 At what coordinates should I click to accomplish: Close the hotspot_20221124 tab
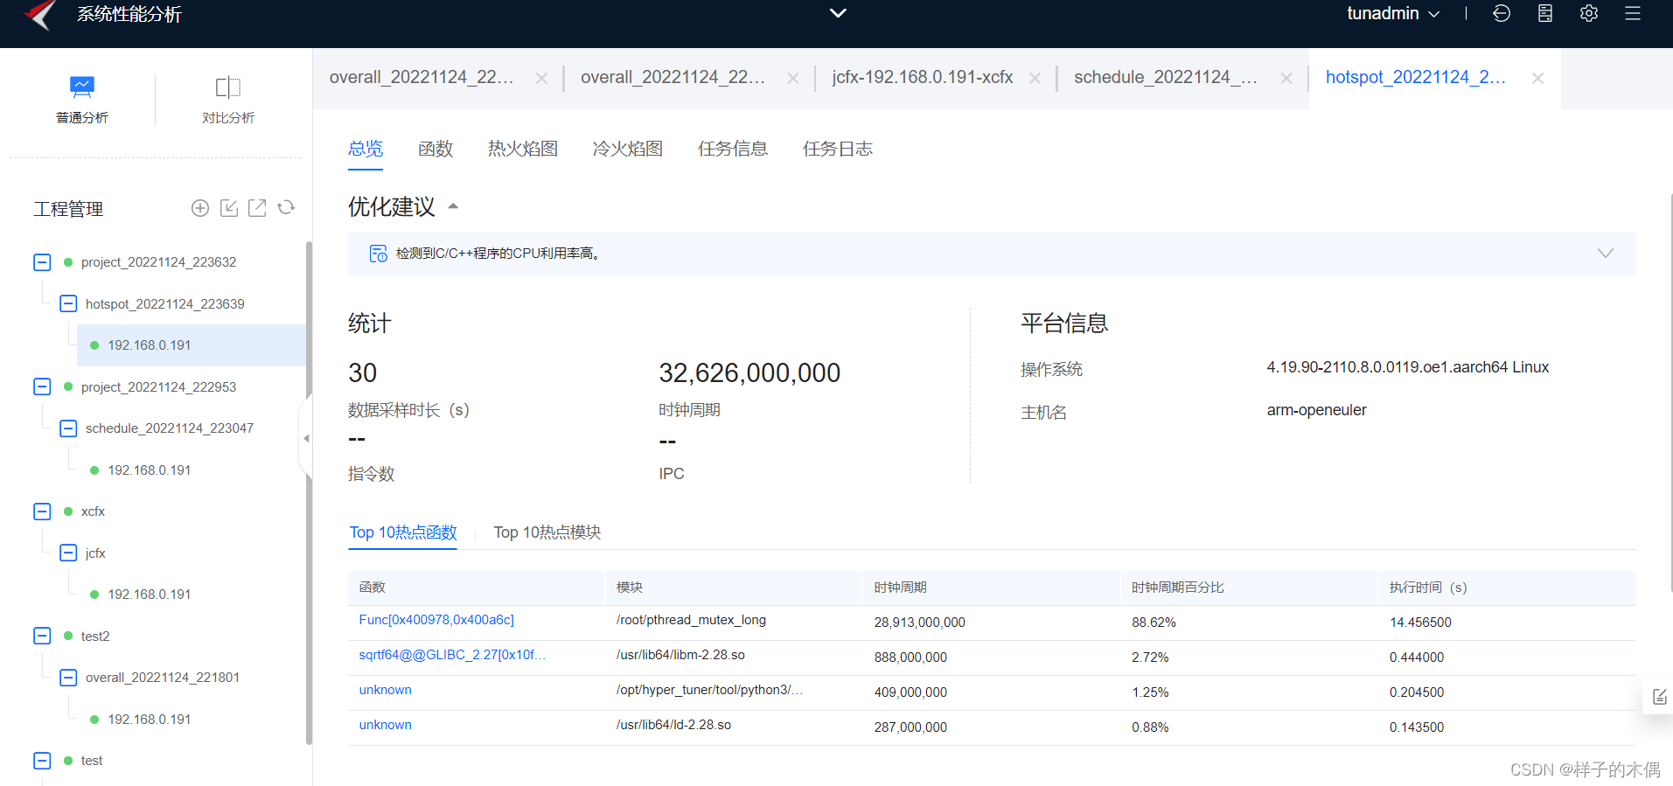pos(1537,78)
